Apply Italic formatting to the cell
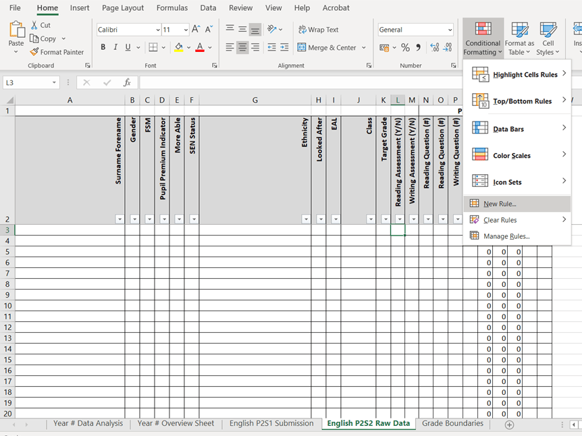582x436 pixels. point(115,47)
